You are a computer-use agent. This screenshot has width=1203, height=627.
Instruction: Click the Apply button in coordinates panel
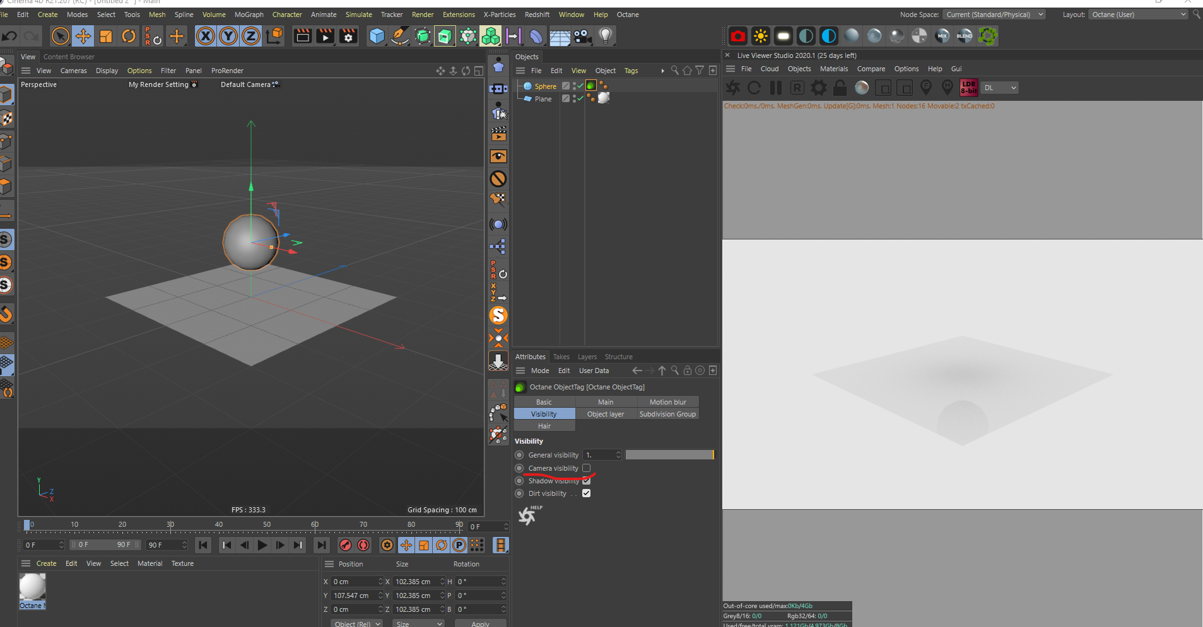[x=480, y=623]
